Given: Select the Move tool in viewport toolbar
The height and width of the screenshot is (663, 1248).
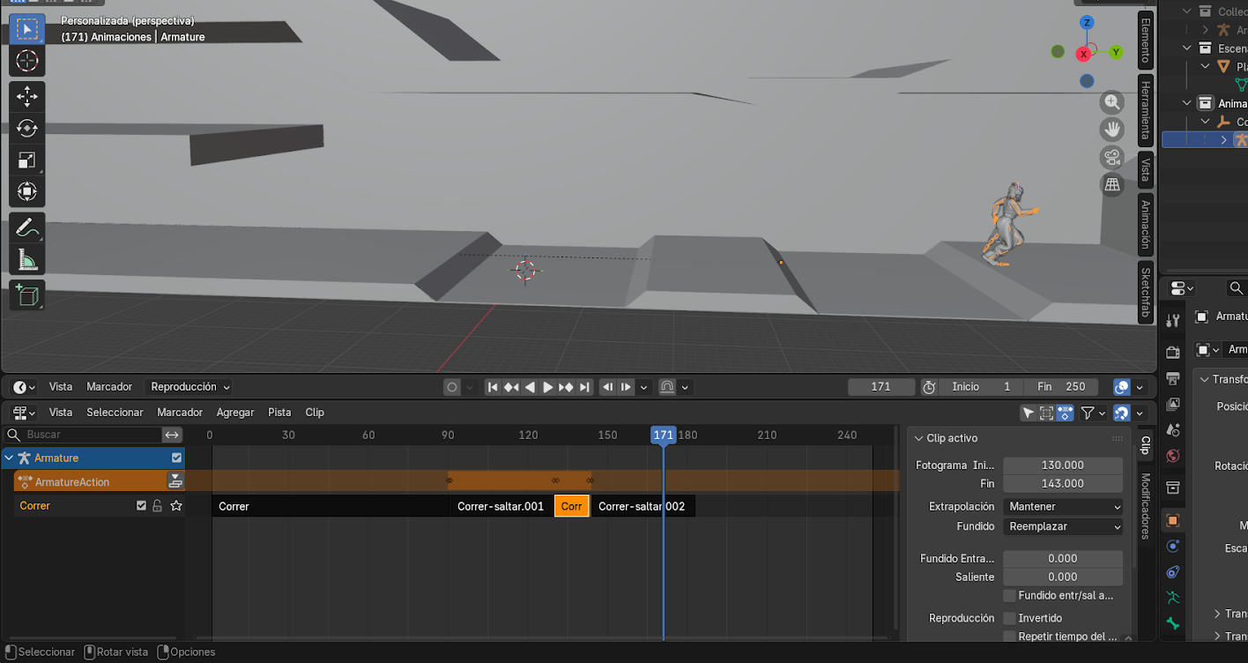Looking at the screenshot, I should [26, 96].
